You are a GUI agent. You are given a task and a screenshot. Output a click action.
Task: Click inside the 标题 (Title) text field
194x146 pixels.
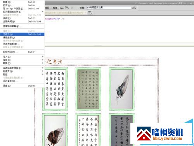click(x=109, y=8)
